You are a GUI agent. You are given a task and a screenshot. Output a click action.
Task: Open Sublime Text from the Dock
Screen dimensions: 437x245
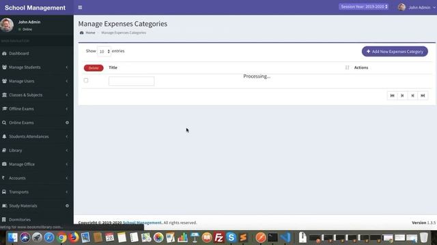pyautogui.click(x=243, y=238)
